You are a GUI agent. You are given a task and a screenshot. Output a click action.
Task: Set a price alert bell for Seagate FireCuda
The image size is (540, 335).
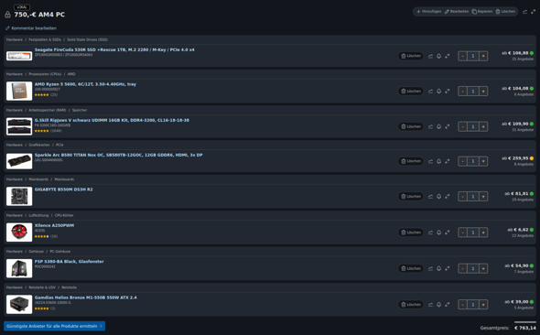[438, 56]
